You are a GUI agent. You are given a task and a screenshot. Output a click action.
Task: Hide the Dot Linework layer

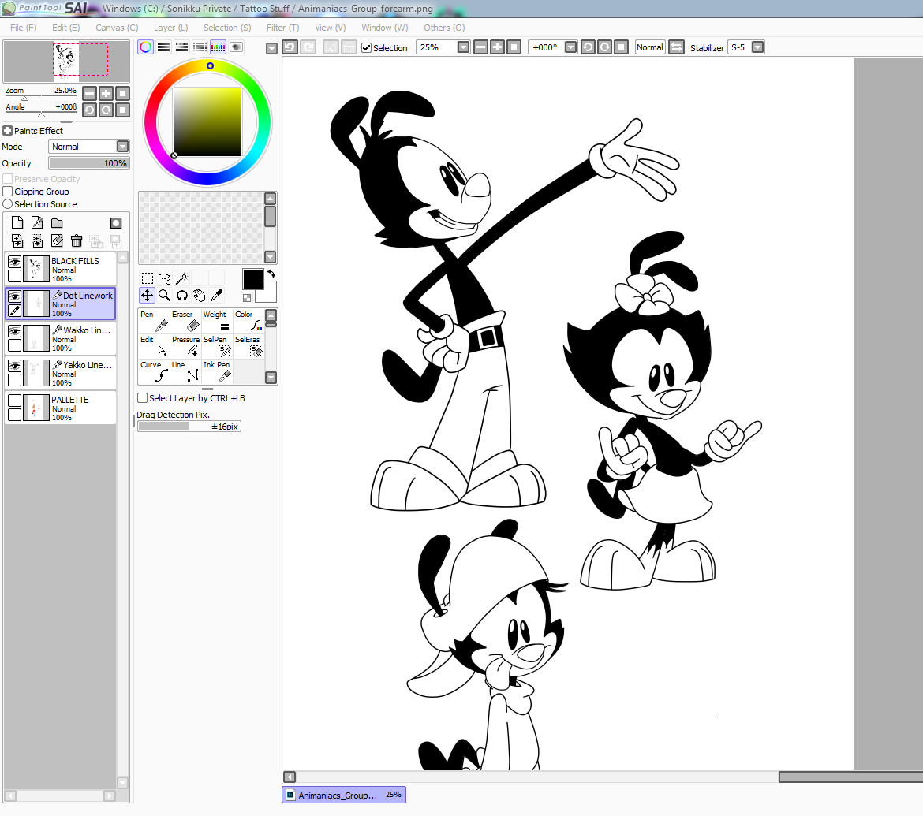point(15,296)
